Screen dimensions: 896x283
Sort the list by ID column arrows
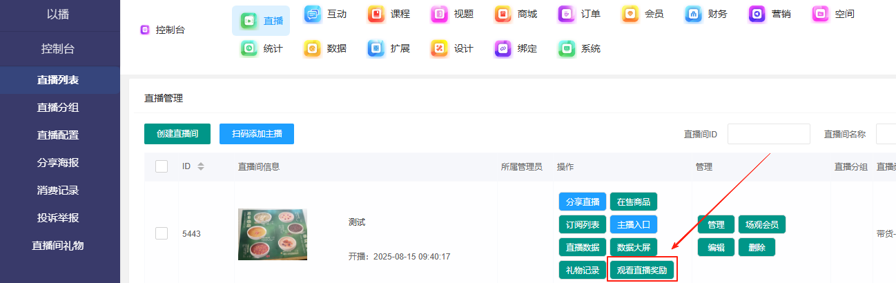pos(201,166)
